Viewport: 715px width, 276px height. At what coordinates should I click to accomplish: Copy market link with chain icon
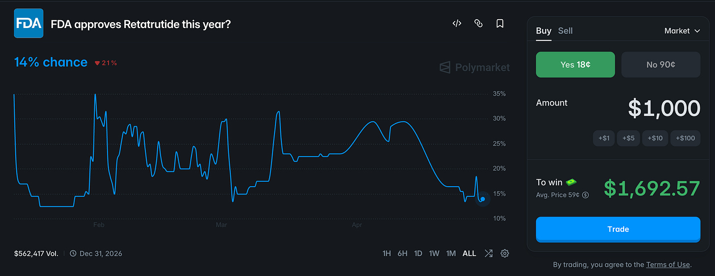pos(478,23)
